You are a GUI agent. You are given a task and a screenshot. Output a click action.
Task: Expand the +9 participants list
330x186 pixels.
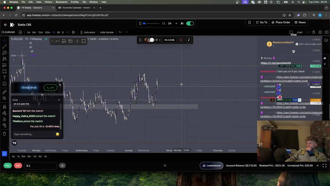[x=160, y=40]
